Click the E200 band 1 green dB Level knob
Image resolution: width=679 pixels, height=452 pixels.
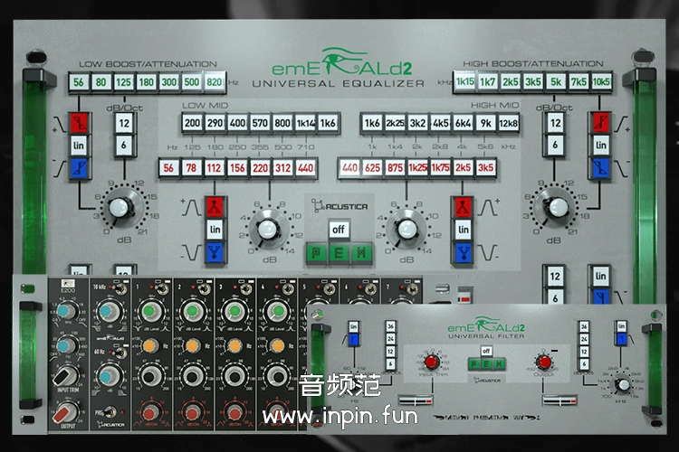coord(149,311)
